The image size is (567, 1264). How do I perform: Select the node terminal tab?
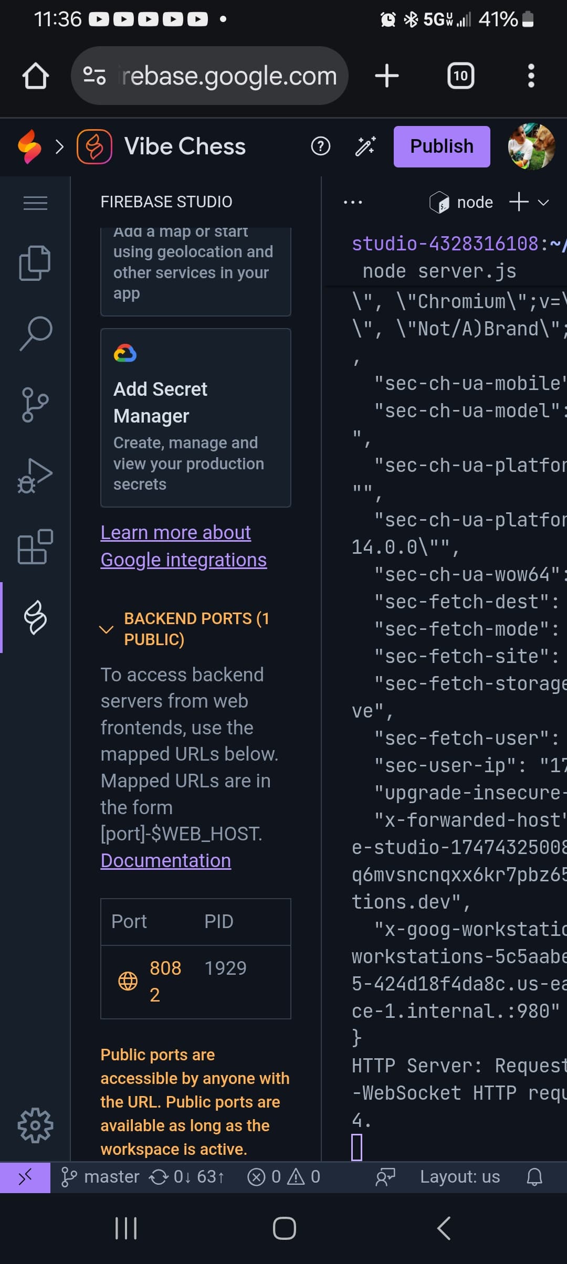click(461, 203)
